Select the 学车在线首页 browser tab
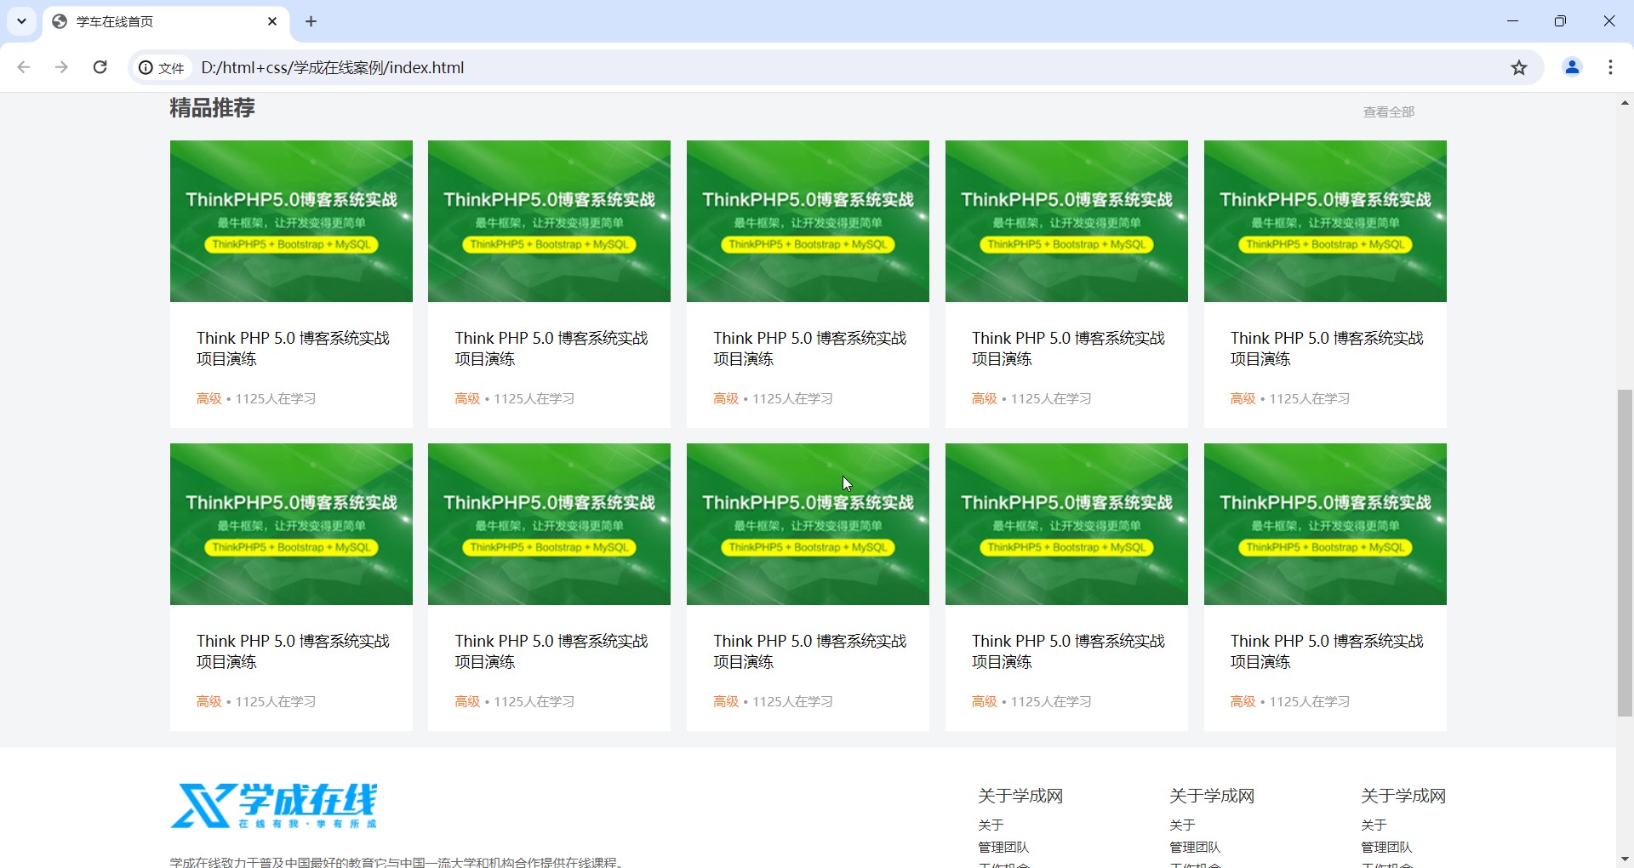This screenshot has height=868, width=1634. coord(166,21)
